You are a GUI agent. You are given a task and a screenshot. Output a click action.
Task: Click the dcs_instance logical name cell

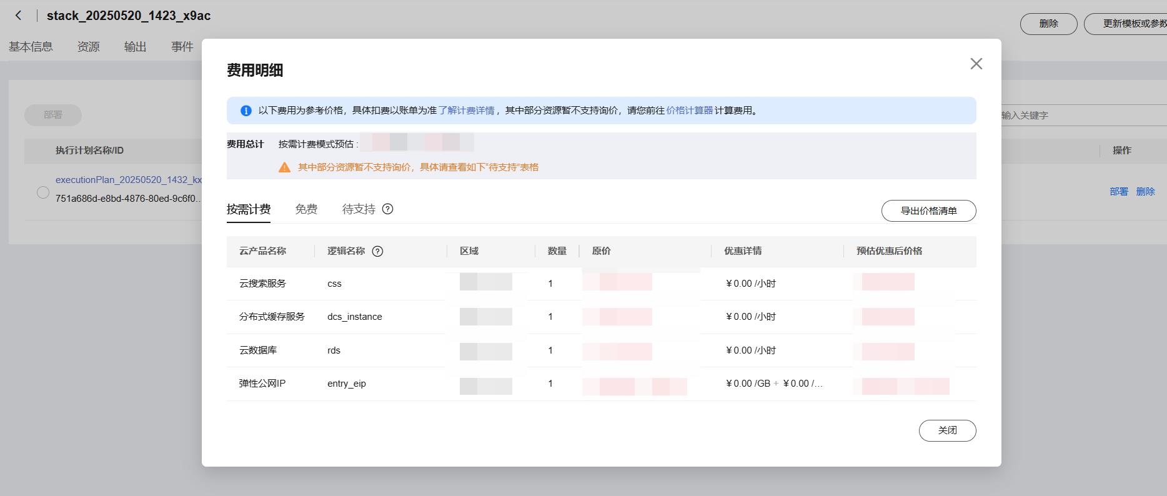point(355,317)
